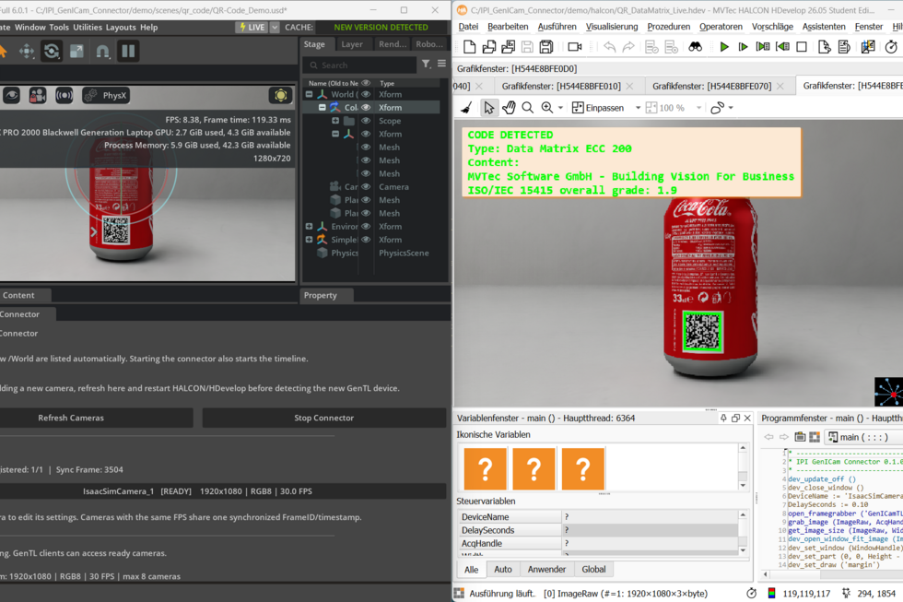Open viewport camera settings icon

38,95
